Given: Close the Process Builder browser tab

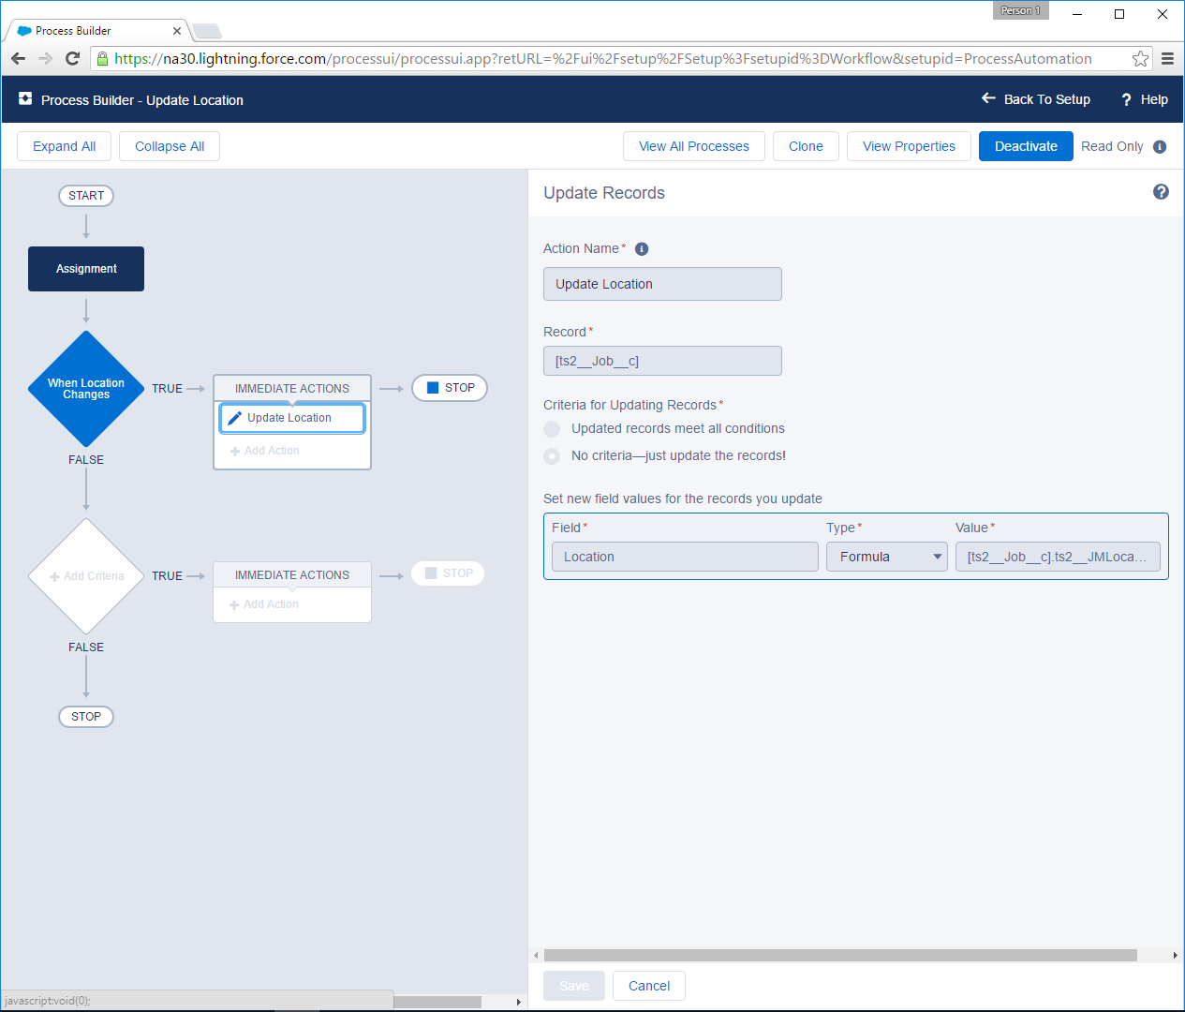Looking at the screenshot, I should click(177, 31).
